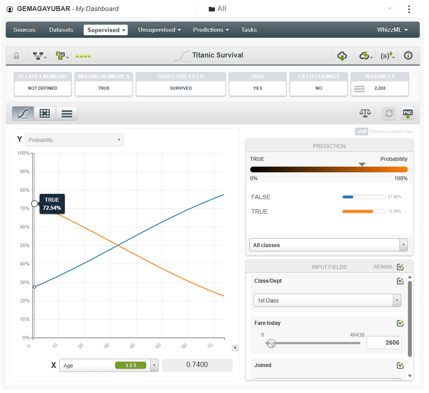Viewport: 429px width, 393px height.
Task: Open the 1st Class dropdown
Action: (x=327, y=300)
